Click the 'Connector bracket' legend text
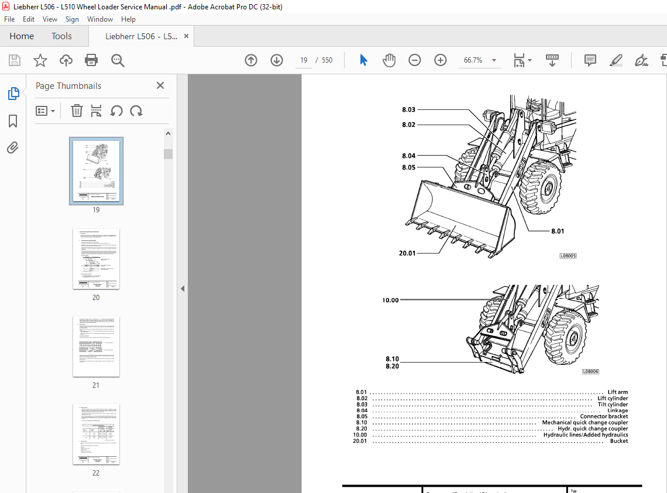The image size is (667, 493). point(604,416)
